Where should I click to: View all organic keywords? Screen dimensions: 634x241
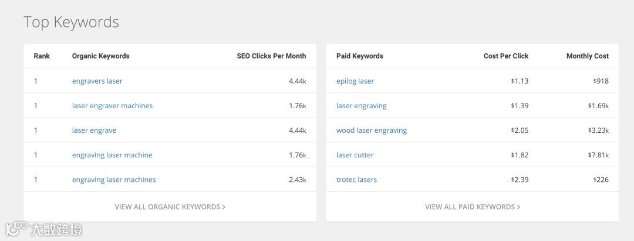pos(167,206)
